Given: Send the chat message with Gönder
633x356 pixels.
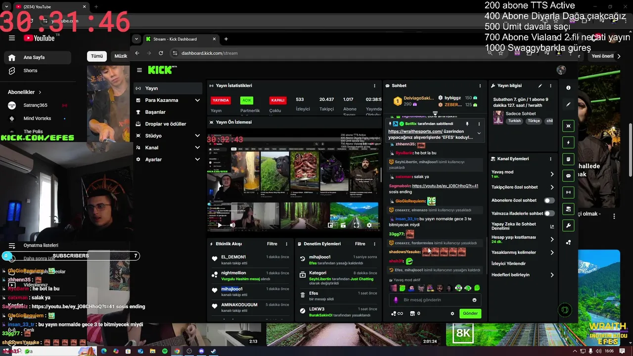Looking at the screenshot, I should [470, 313].
